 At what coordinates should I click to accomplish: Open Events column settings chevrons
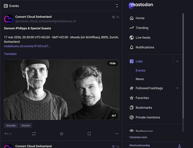(x=117, y=6)
